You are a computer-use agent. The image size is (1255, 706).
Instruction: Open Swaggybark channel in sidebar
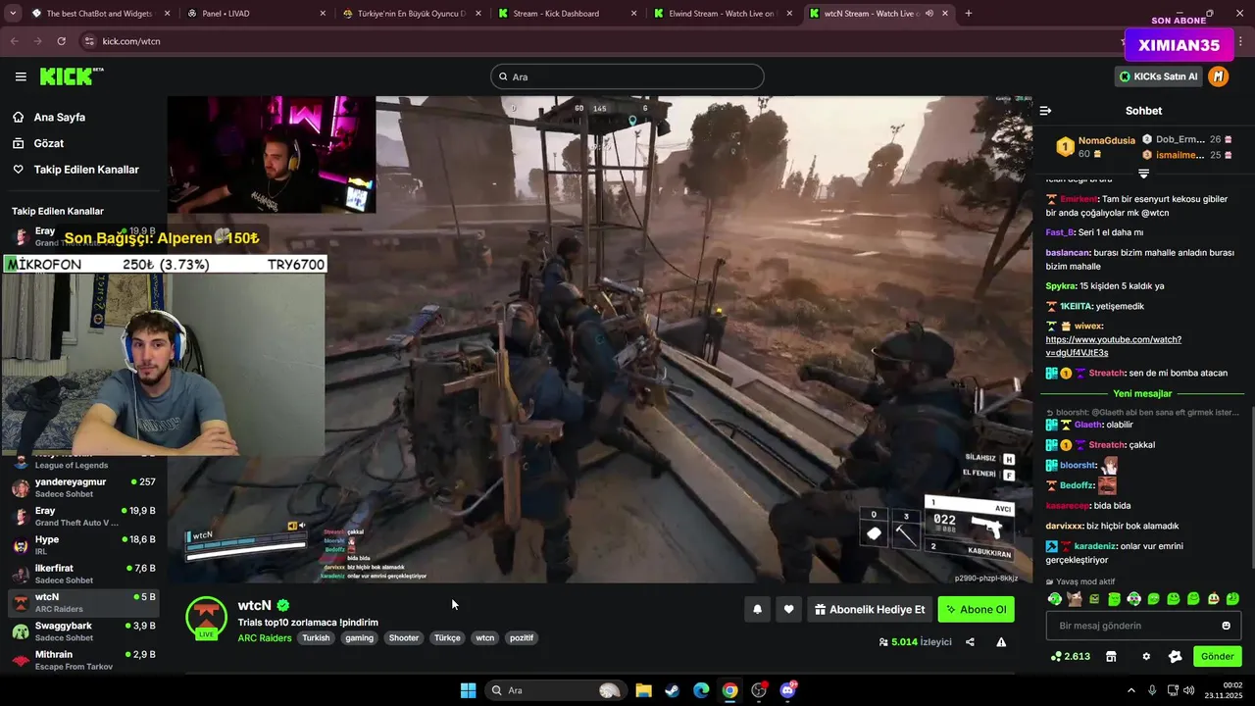pyautogui.click(x=83, y=631)
